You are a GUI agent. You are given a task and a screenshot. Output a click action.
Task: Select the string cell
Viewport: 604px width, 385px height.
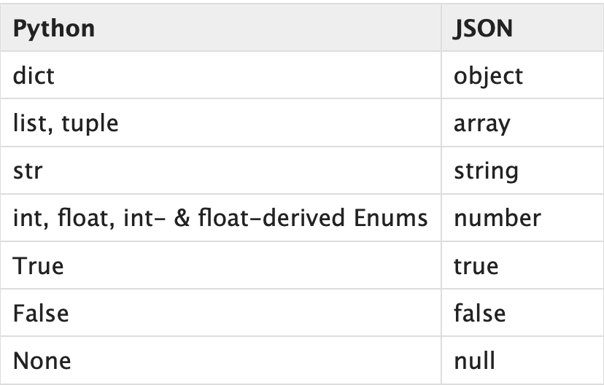[523, 170]
